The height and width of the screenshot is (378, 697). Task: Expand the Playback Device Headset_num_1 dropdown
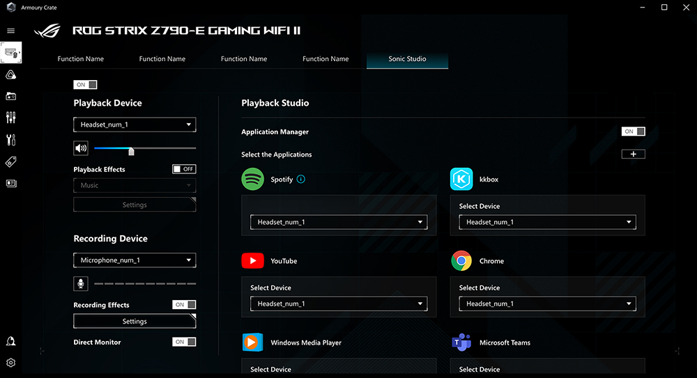click(135, 125)
